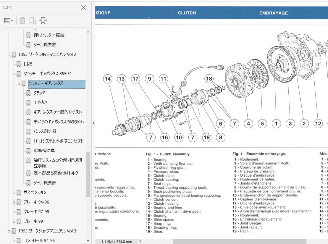Click the '2 - Voith damping flywheel' line
The width and height of the screenshot is (328, 244).
(x=171, y=164)
